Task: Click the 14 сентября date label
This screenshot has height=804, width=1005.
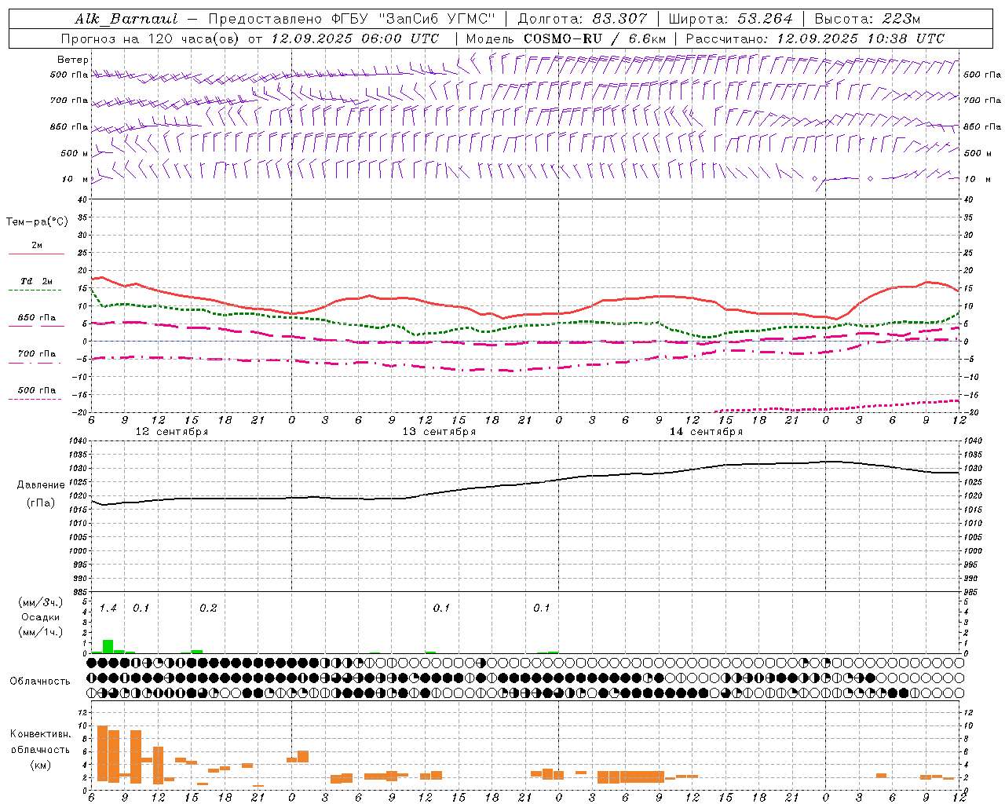Action: pyautogui.click(x=706, y=432)
